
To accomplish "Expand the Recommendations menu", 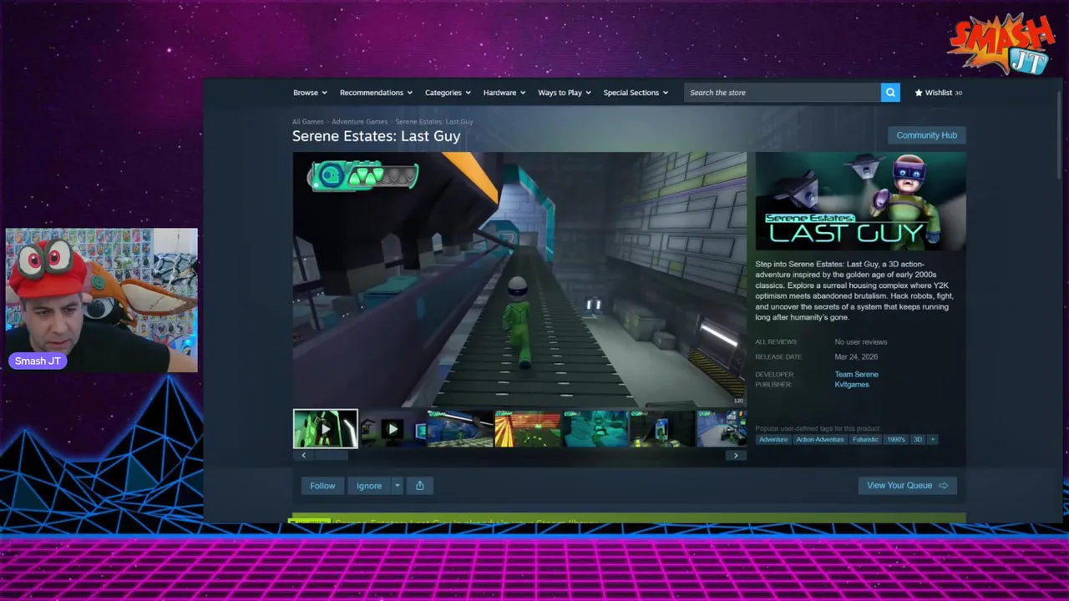I will (376, 93).
